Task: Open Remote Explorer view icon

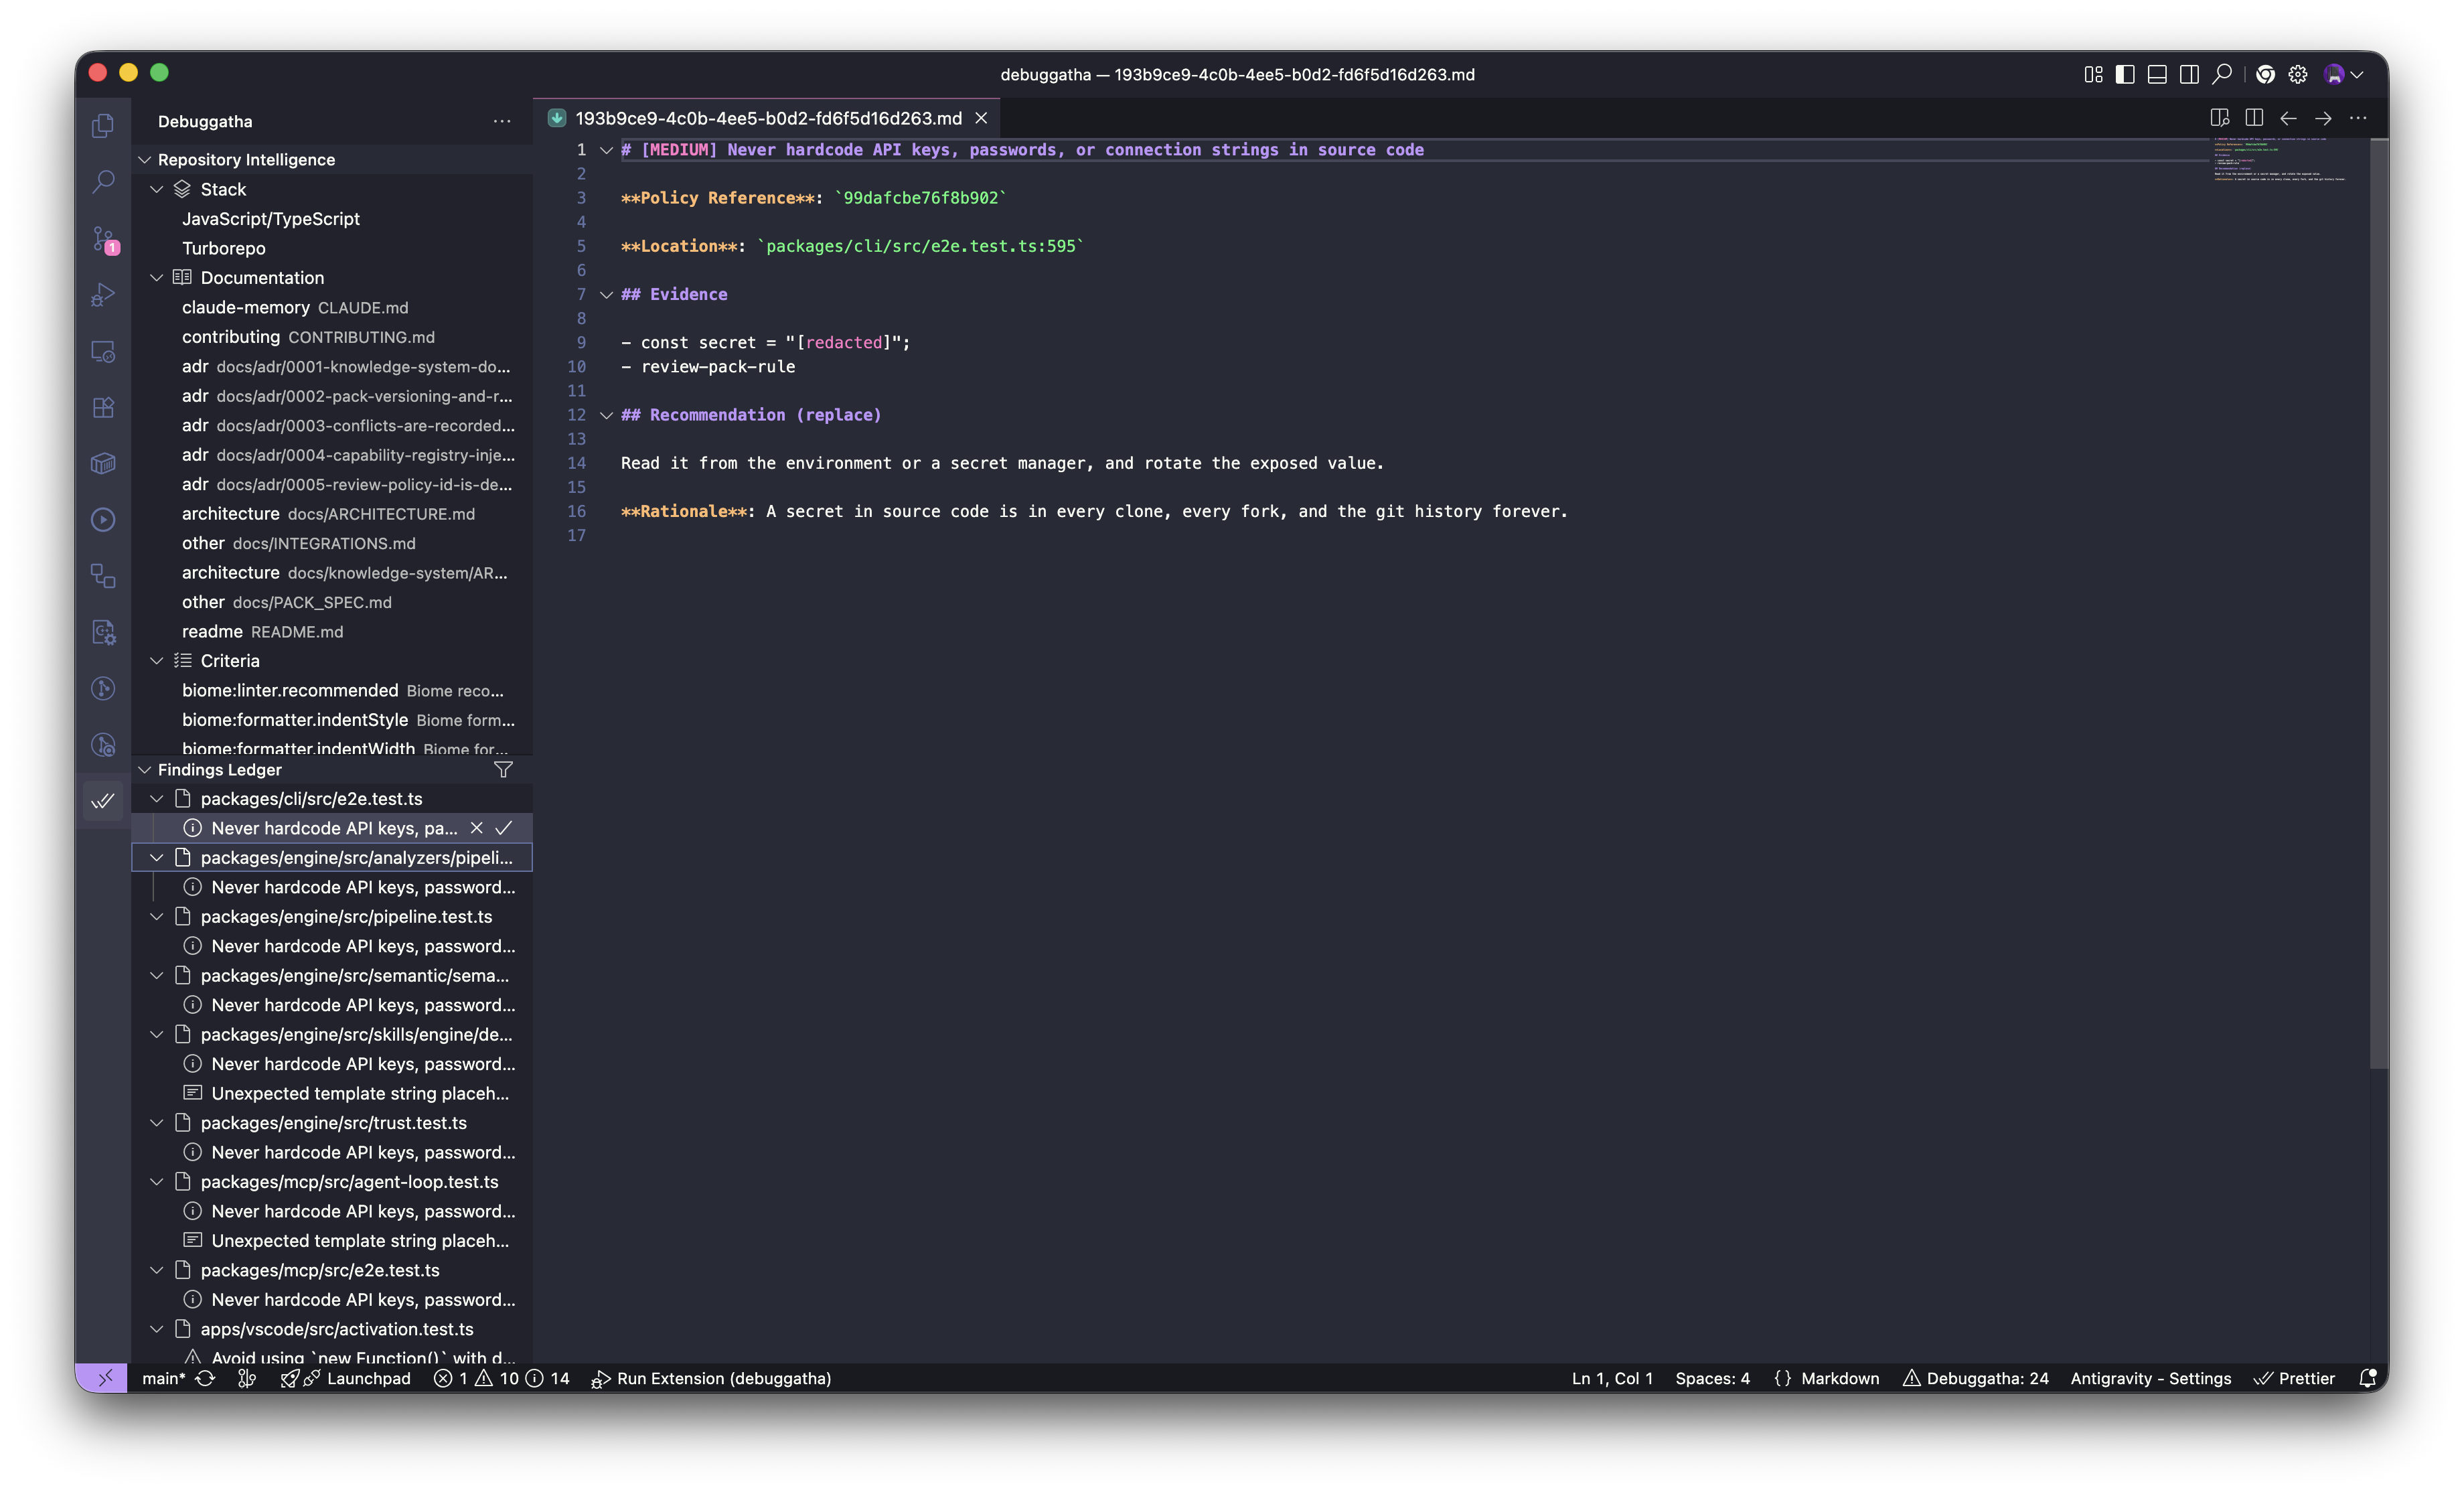Action: 103,351
